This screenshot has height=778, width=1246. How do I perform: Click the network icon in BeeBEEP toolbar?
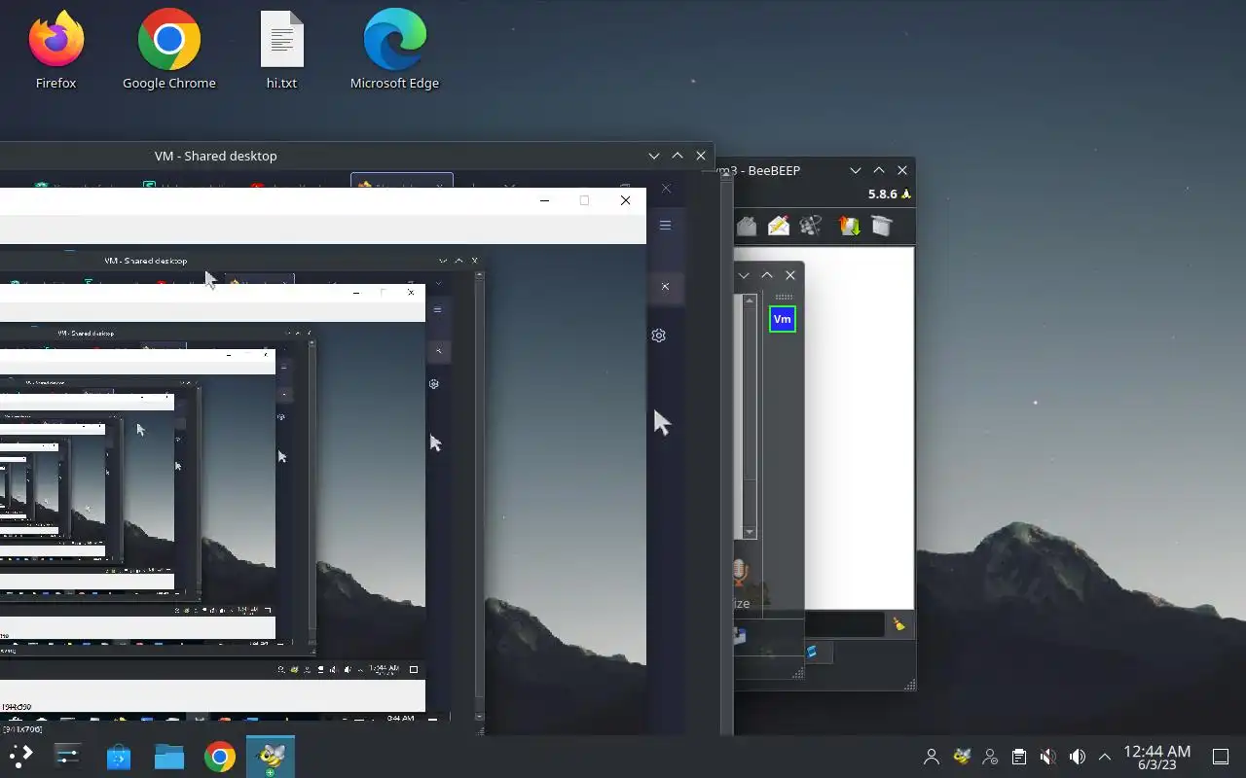click(811, 226)
